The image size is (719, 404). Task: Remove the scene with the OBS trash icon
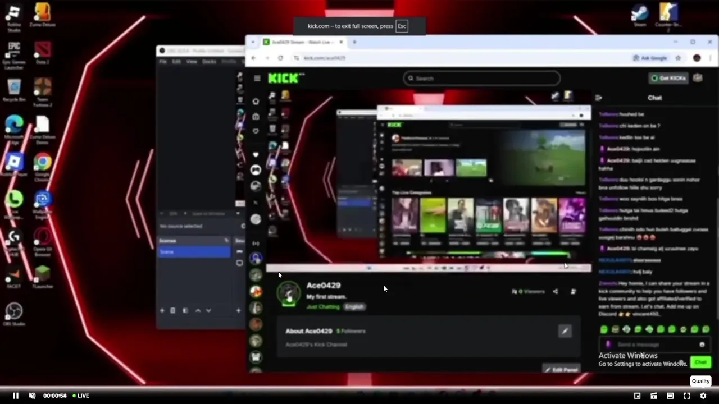pos(173,310)
